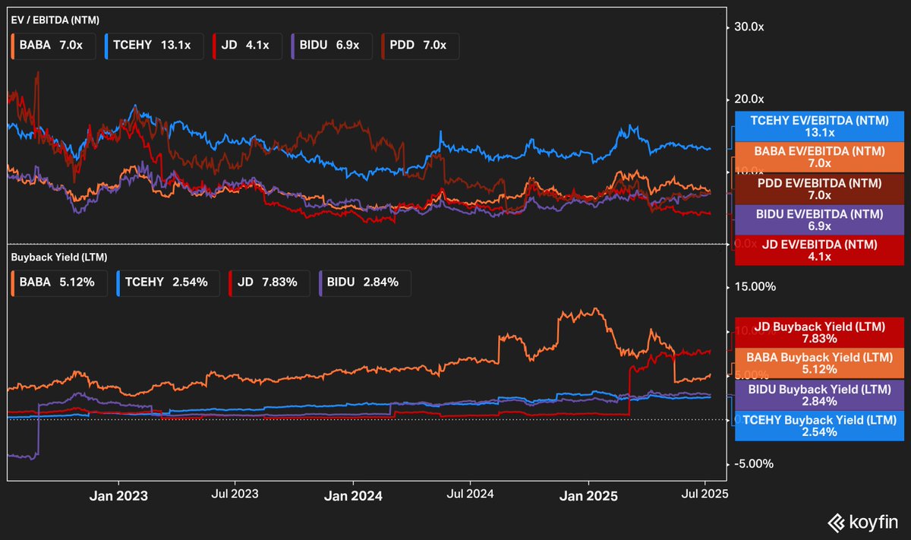The image size is (911, 540).
Task: Click the Jul 2023 time axis label
Action: (234, 494)
